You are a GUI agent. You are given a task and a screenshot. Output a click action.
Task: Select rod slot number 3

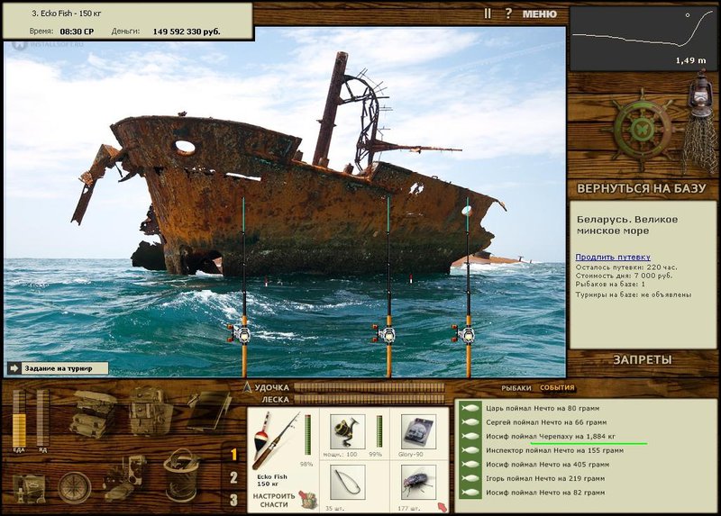click(x=233, y=500)
